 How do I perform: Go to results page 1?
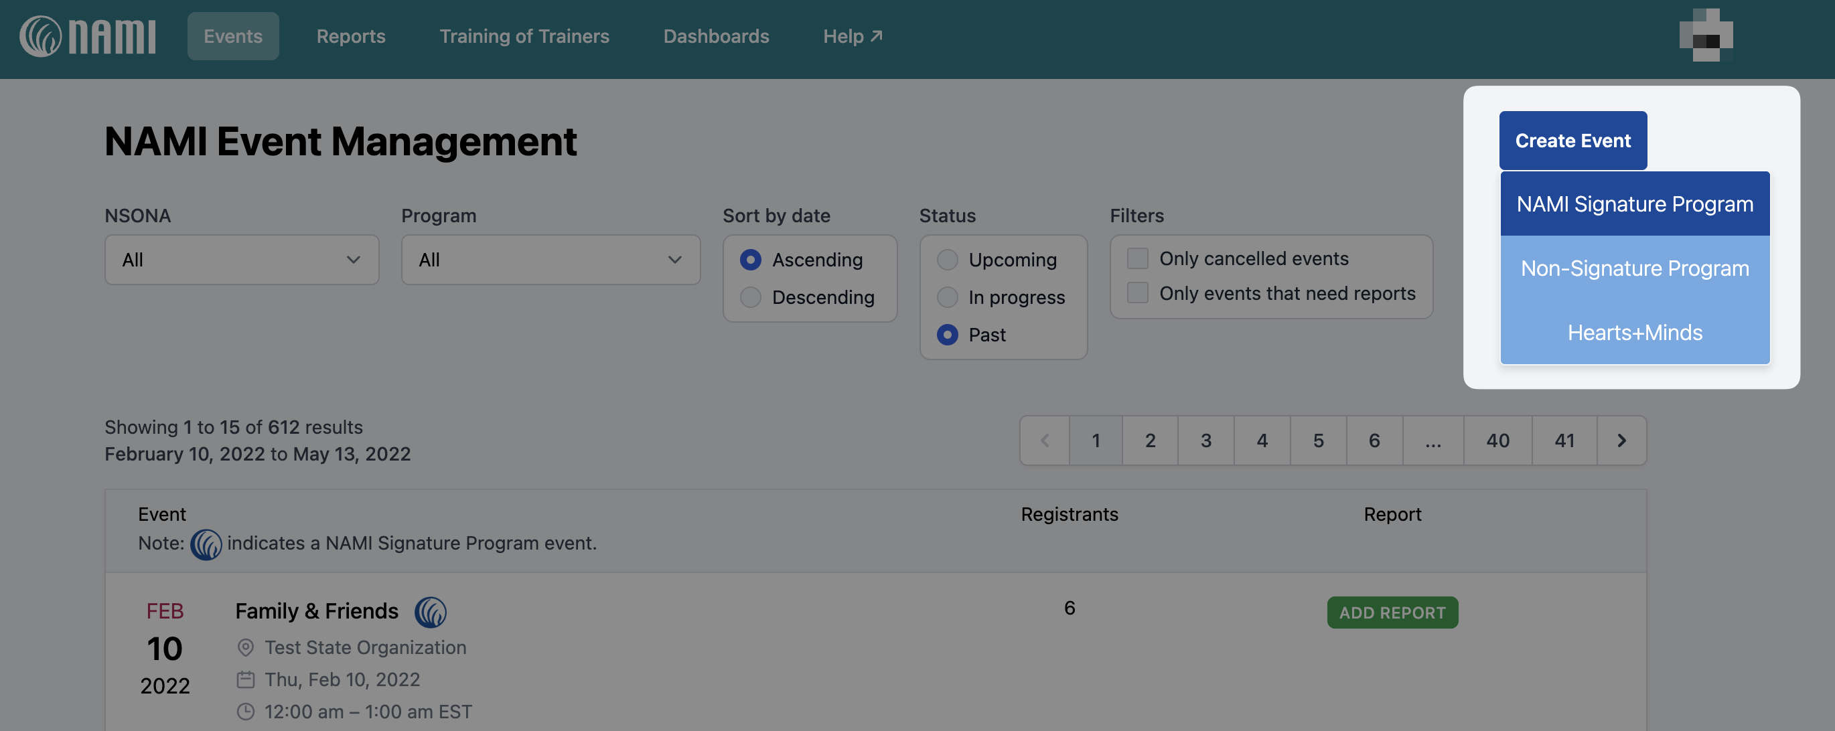pos(1096,440)
